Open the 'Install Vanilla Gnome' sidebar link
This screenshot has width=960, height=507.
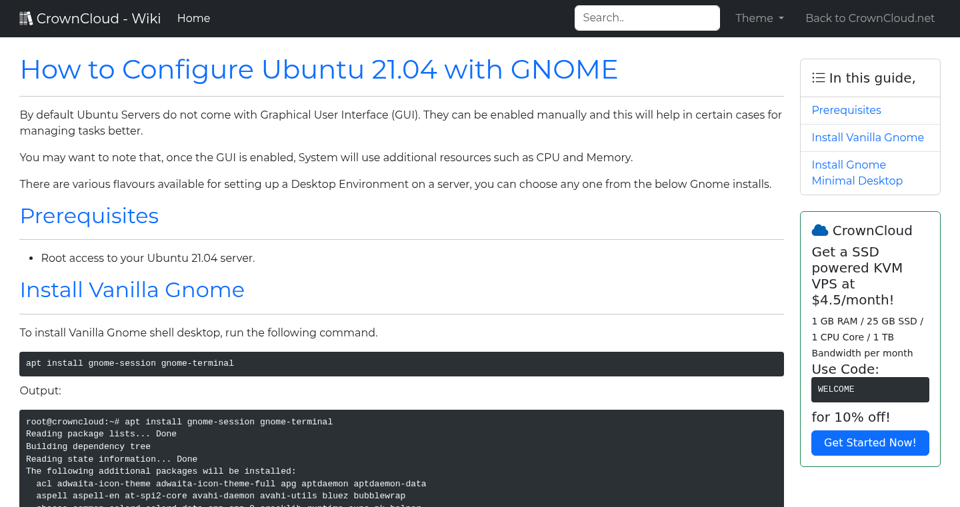tap(867, 137)
